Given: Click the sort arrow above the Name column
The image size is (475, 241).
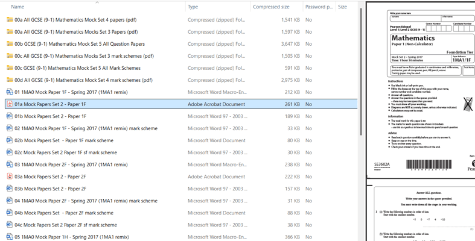Looking at the screenshot, I should (x=97, y=2).
